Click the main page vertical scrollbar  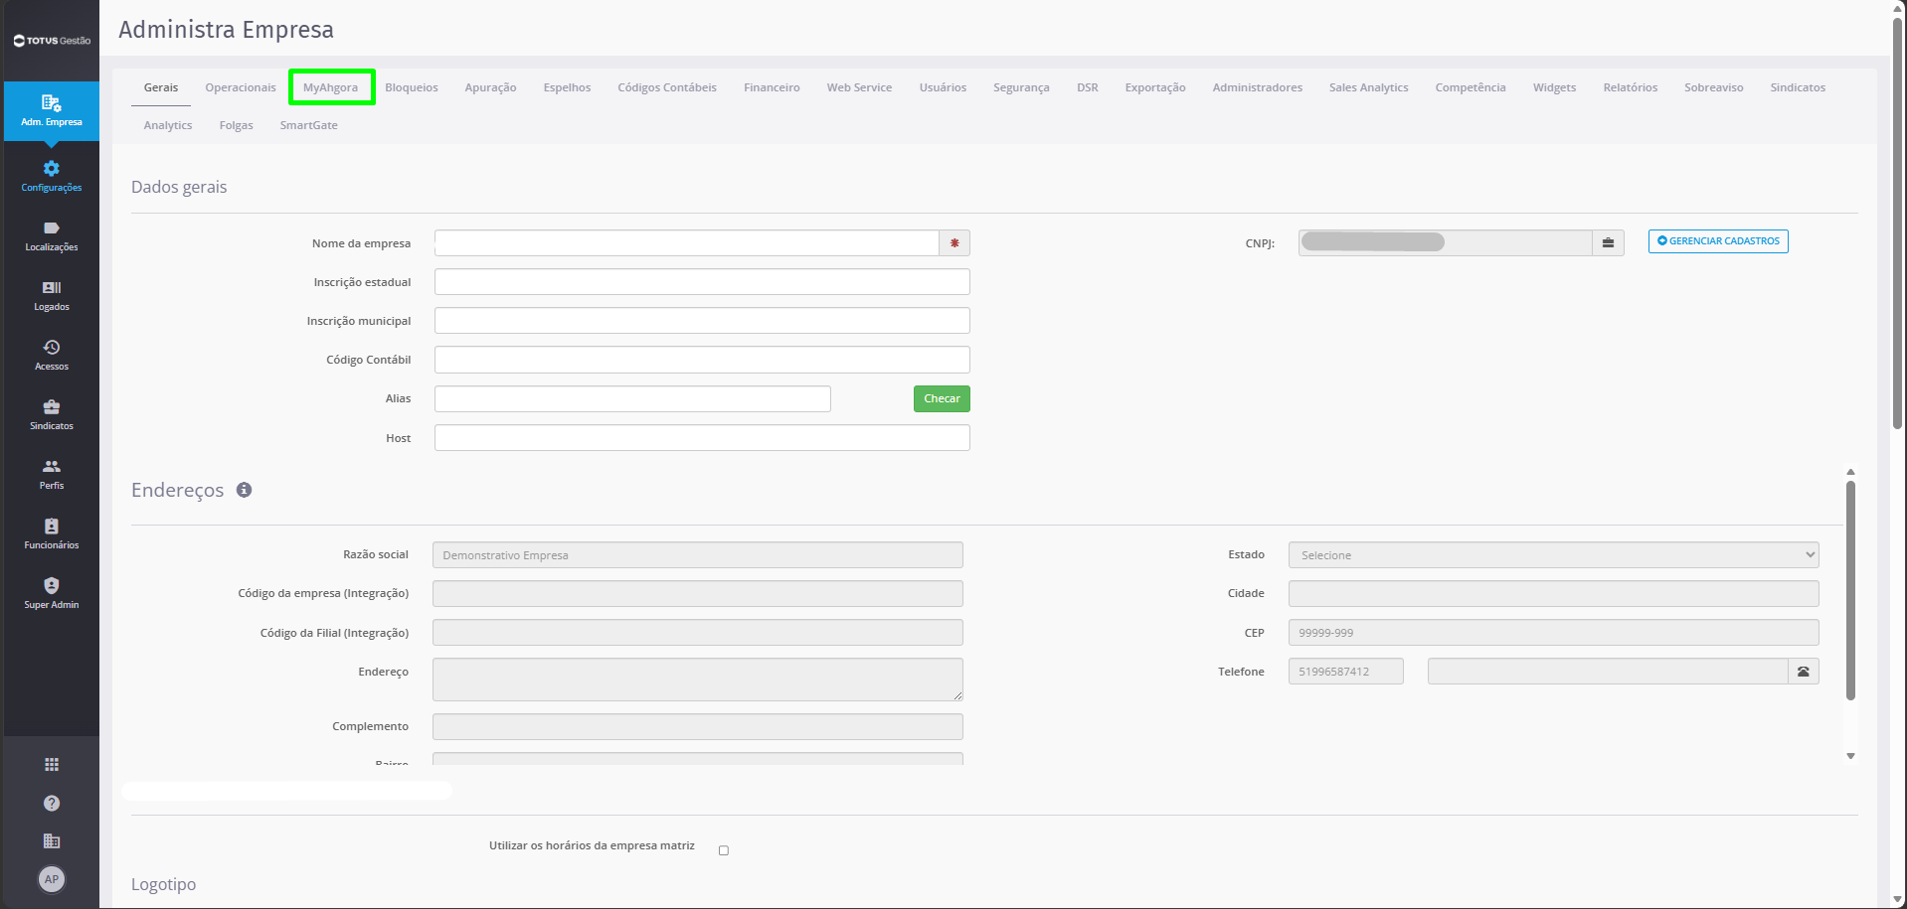(x=1898, y=224)
